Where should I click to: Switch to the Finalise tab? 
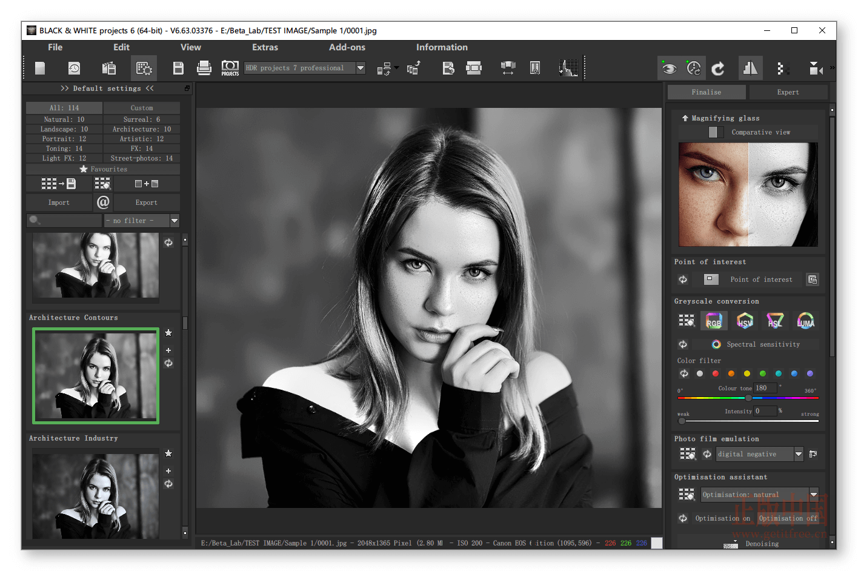coord(707,92)
